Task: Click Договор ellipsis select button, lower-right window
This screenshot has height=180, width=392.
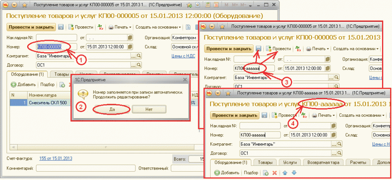Action: pyautogui.click(x=334, y=153)
